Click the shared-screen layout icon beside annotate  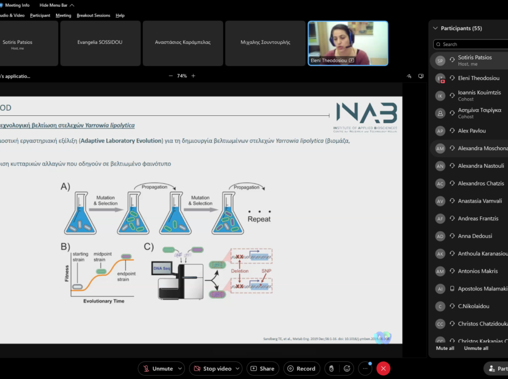421,76
